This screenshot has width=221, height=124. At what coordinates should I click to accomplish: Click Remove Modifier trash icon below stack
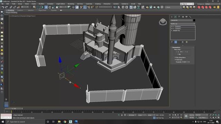point(183,42)
